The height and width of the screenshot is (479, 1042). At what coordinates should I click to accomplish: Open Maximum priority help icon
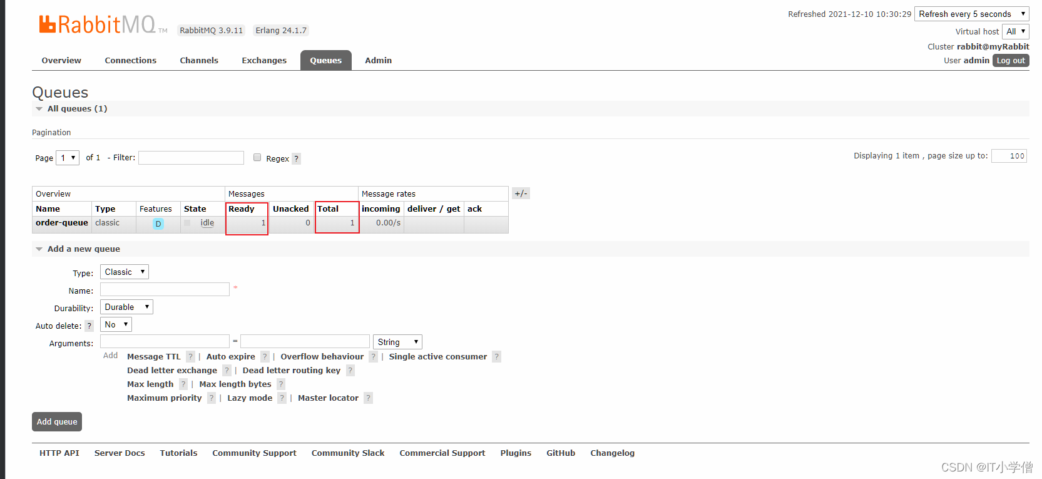pos(212,398)
